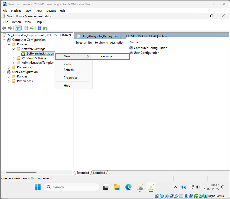The width and height of the screenshot is (230, 199).
Task: Toggle the Show/Hide Action Pane icon
Action: click(45, 28)
